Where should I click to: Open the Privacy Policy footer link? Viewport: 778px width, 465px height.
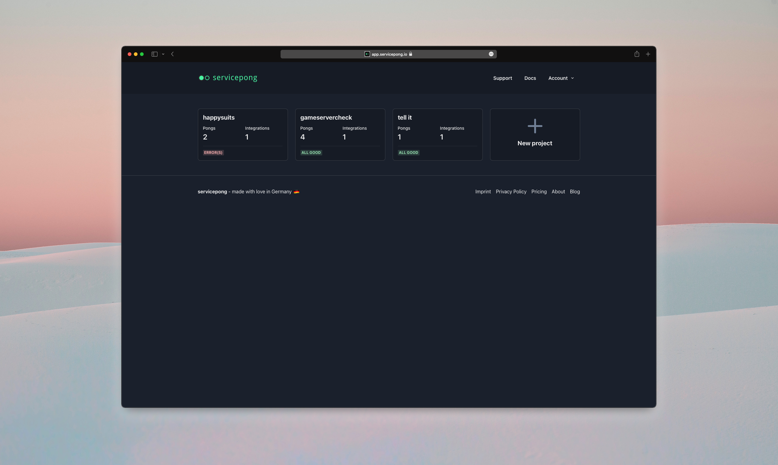(x=511, y=192)
